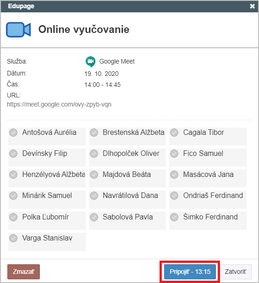Select student Polka Ľubomír entry
The width and height of the screenshot is (259, 283).
pyautogui.click(x=47, y=221)
